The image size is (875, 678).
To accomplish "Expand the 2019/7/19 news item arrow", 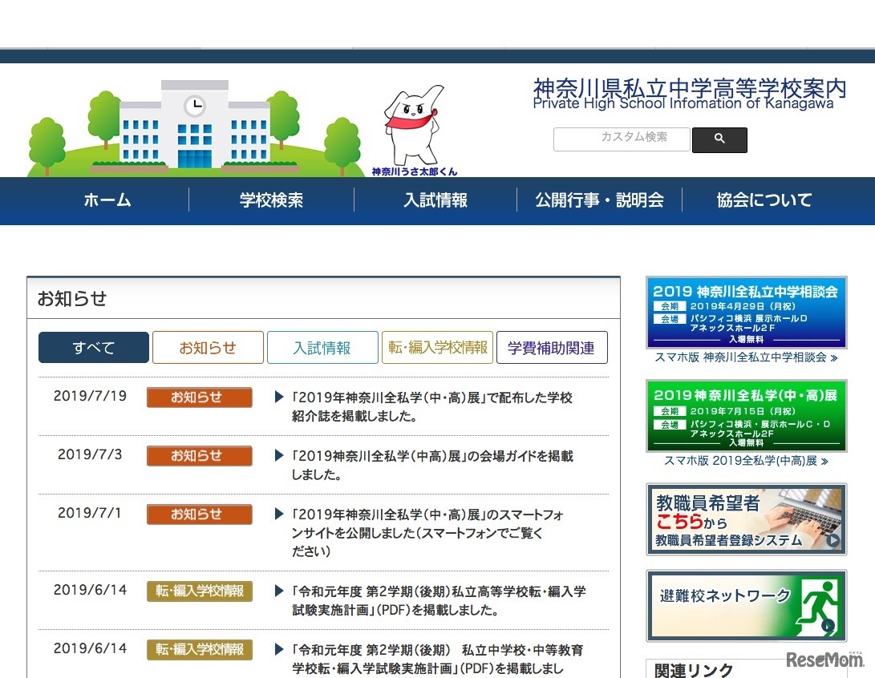I will tap(276, 396).
